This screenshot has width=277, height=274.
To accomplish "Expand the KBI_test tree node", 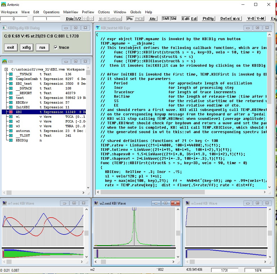I will tap(11, 84).
